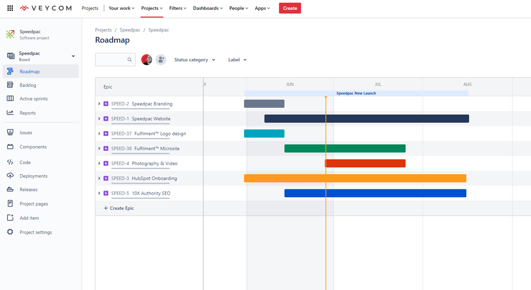Open the app switcher grid icon
The height and width of the screenshot is (290, 531).
(x=10, y=8)
